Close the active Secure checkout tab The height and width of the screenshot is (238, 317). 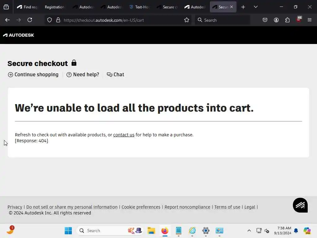coord(232,7)
